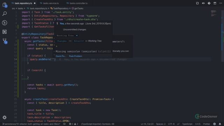
Task: Click the import from 'typeorm' line
Action: (x=61, y=16)
